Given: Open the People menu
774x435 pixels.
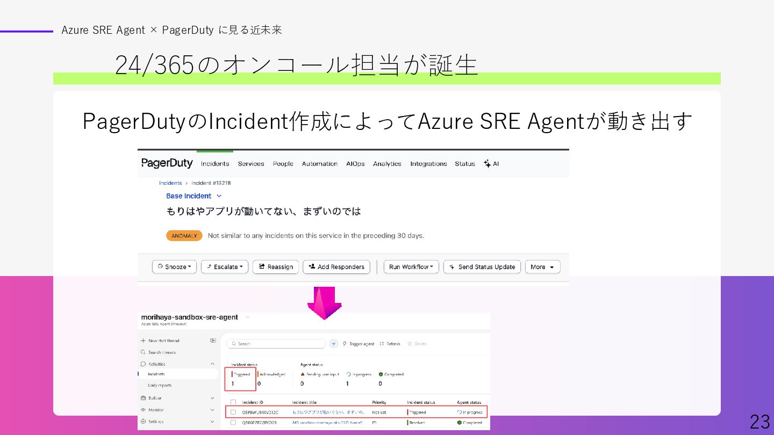Looking at the screenshot, I should point(283,164).
